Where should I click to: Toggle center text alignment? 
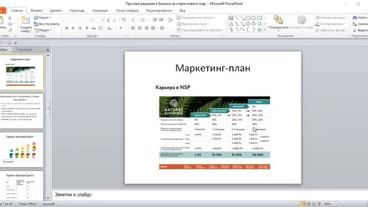coord(140,28)
